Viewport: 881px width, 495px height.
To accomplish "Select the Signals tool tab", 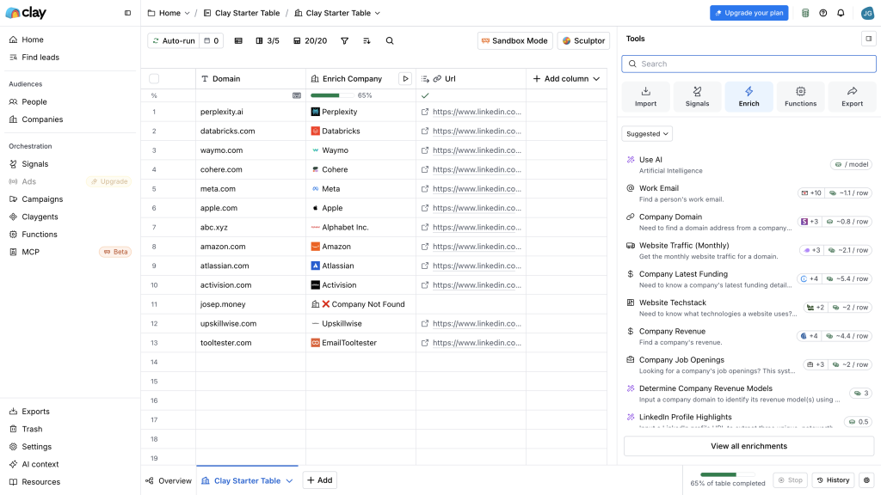I will [697, 96].
